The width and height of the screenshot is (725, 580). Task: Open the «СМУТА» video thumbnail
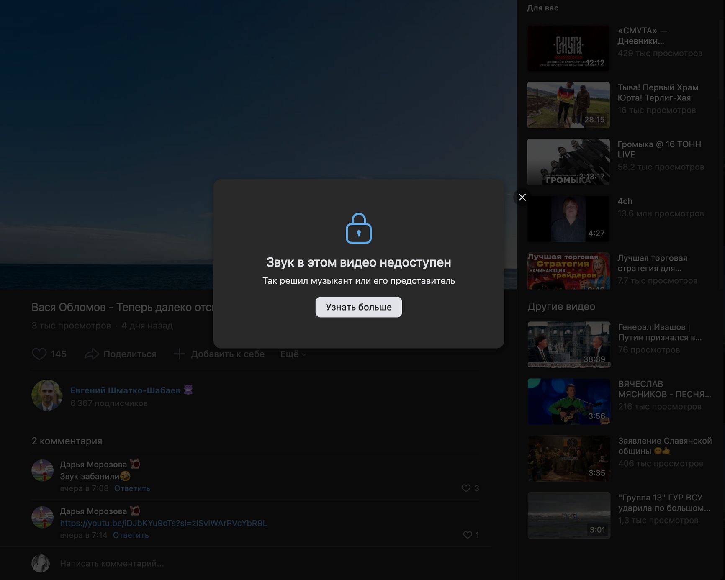coord(568,48)
